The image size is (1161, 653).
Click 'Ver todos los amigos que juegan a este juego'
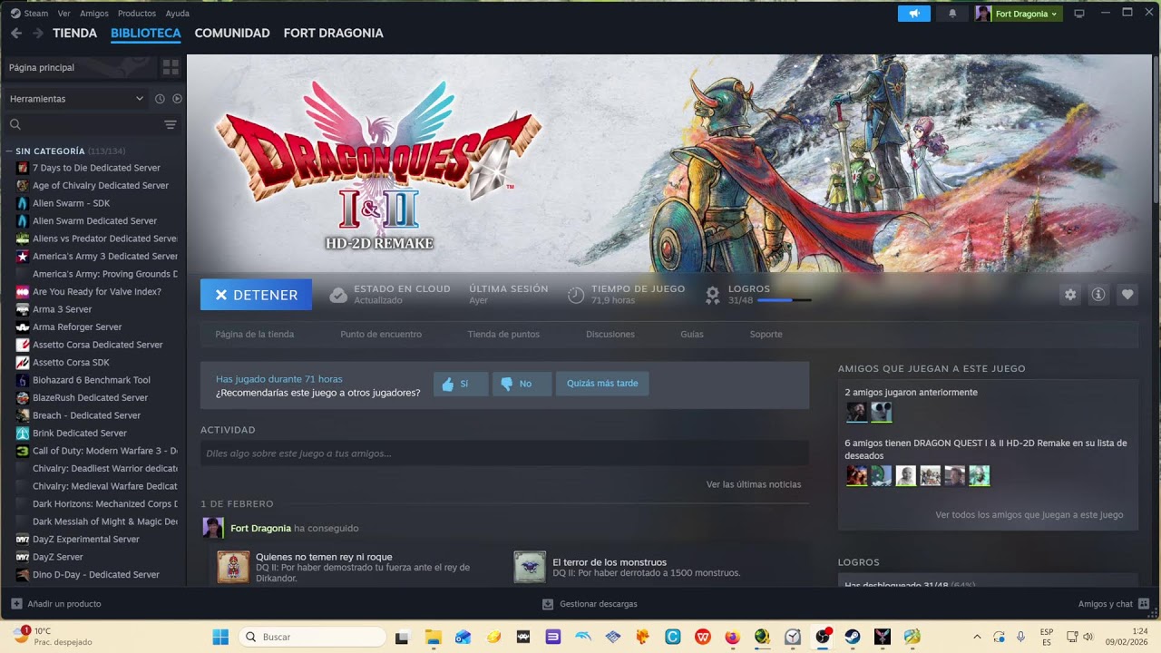coord(1029,515)
